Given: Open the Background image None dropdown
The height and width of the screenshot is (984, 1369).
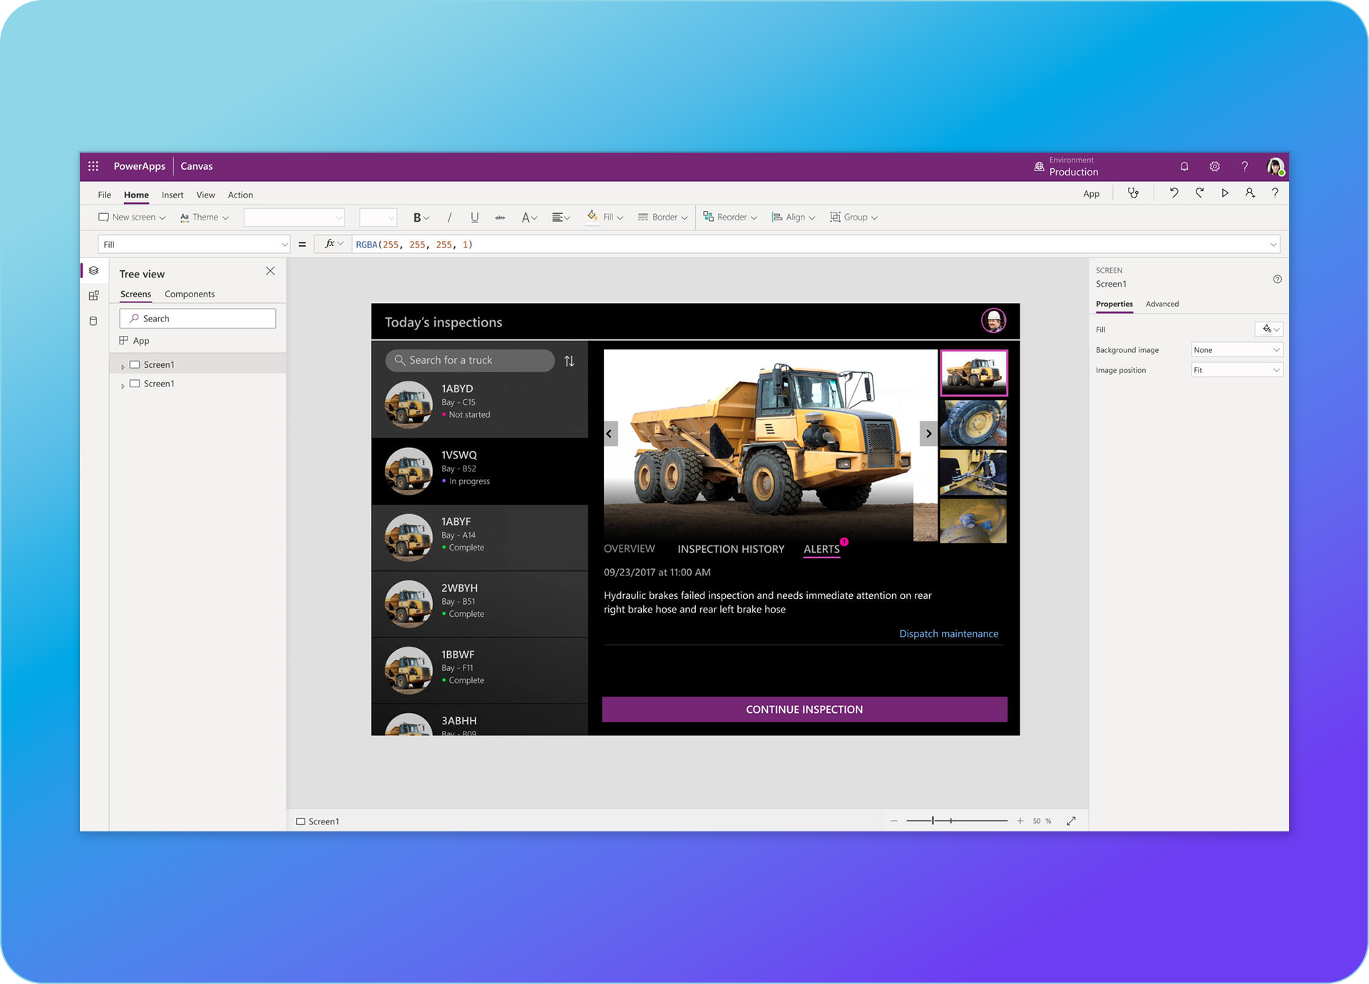Looking at the screenshot, I should (x=1236, y=350).
